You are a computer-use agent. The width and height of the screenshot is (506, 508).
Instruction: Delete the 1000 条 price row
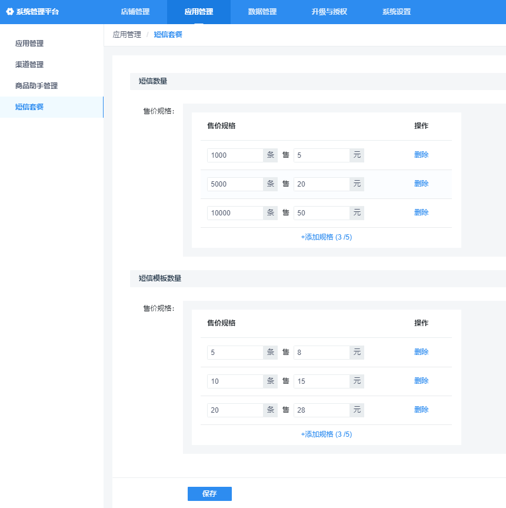point(421,155)
